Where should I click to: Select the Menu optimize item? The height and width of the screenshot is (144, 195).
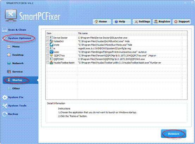tap(16, 46)
